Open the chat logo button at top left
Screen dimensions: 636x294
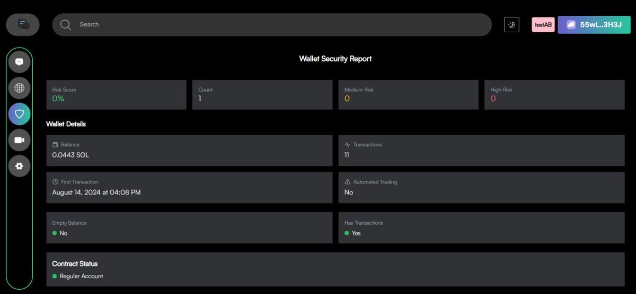pos(23,24)
